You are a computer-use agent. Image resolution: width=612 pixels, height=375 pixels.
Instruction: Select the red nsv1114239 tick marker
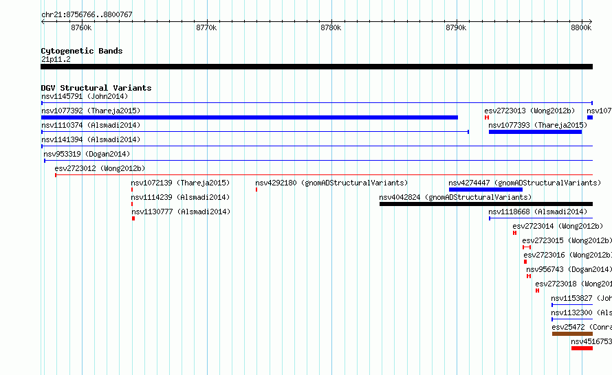pyautogui.click(x=132, y=204)
